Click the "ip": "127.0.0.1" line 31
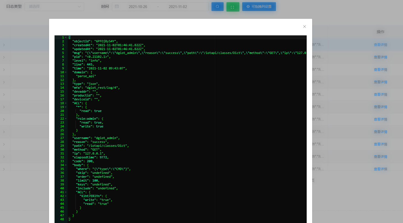The width and height of the screenshot is (403, 223). [x=89, y=153]
